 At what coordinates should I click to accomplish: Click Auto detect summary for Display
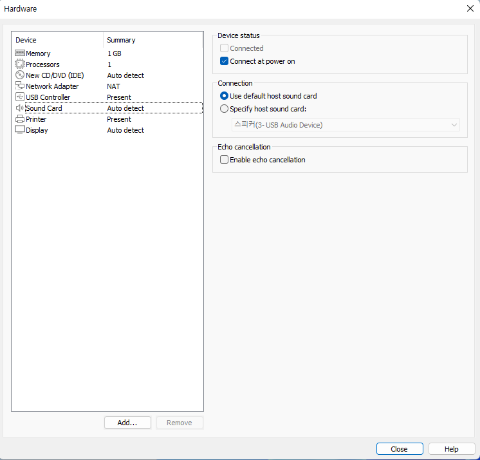(x=125, y=130)
